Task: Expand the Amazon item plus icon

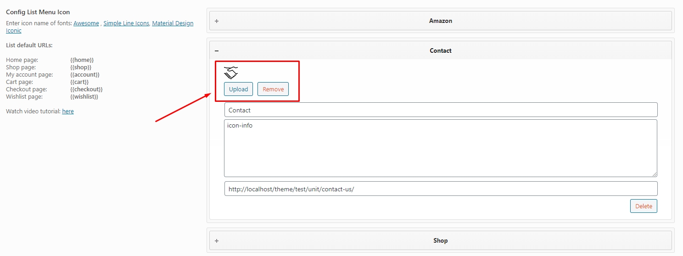Action: pyautogui.click(x=217, y=21)
